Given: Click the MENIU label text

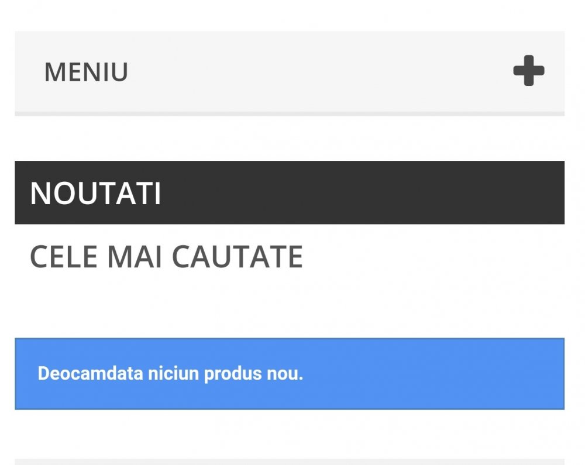Looking at the screenshot, I should tap(86, 72).
